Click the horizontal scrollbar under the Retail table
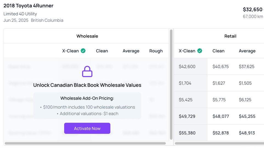This screenshot has height=148, width=264. point(219,143)
